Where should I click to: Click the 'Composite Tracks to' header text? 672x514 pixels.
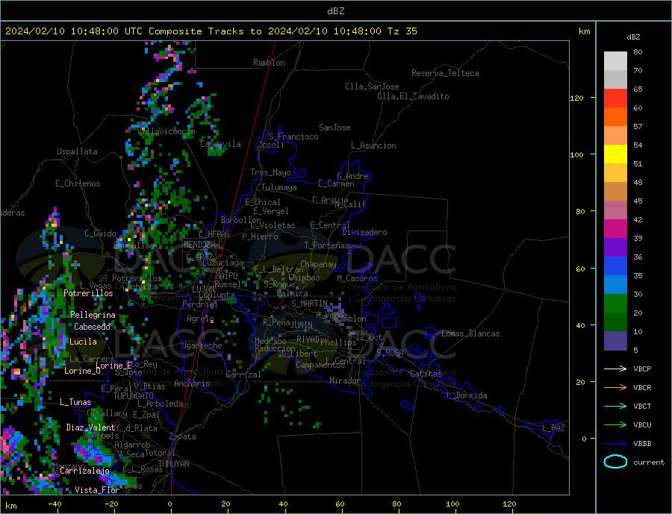[x=205, y=31]
